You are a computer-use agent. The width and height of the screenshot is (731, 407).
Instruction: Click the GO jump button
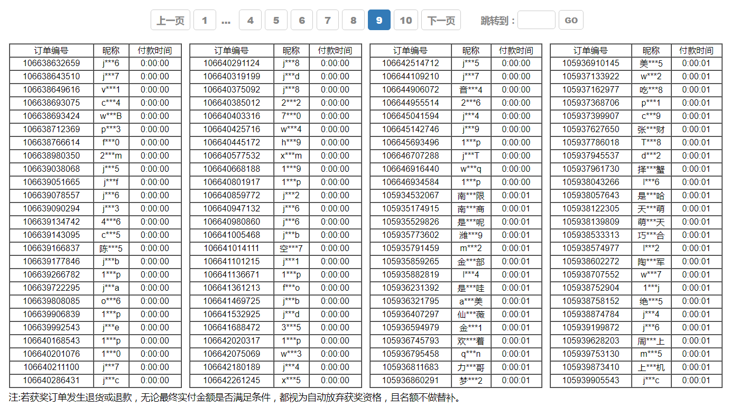(x=571, y=20)
